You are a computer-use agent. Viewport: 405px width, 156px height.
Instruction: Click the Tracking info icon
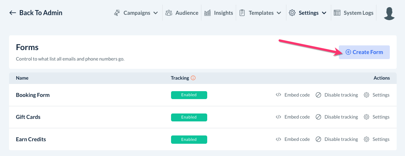pyautogui.click(x=193, y=78)
